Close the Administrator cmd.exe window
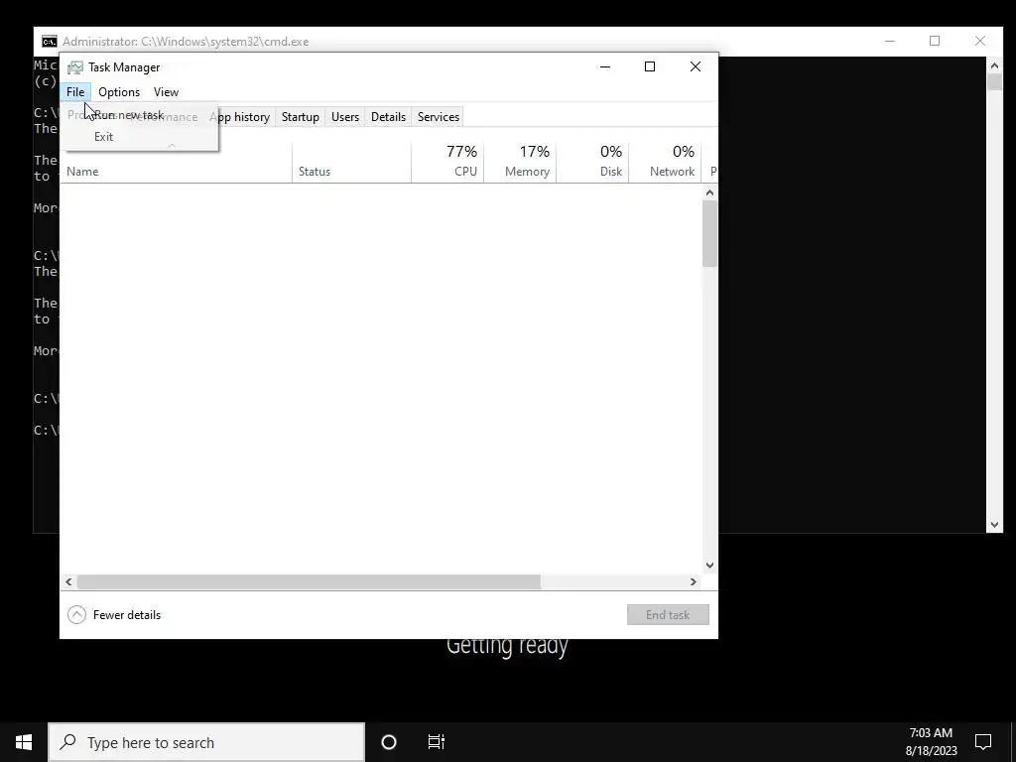Image resolution: width=1016 pixels, height=762 pixels. coord(980,41)
